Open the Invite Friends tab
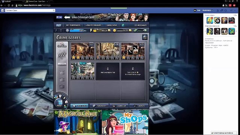This screenshot has width=240, height=135. [x=93, y=25]
